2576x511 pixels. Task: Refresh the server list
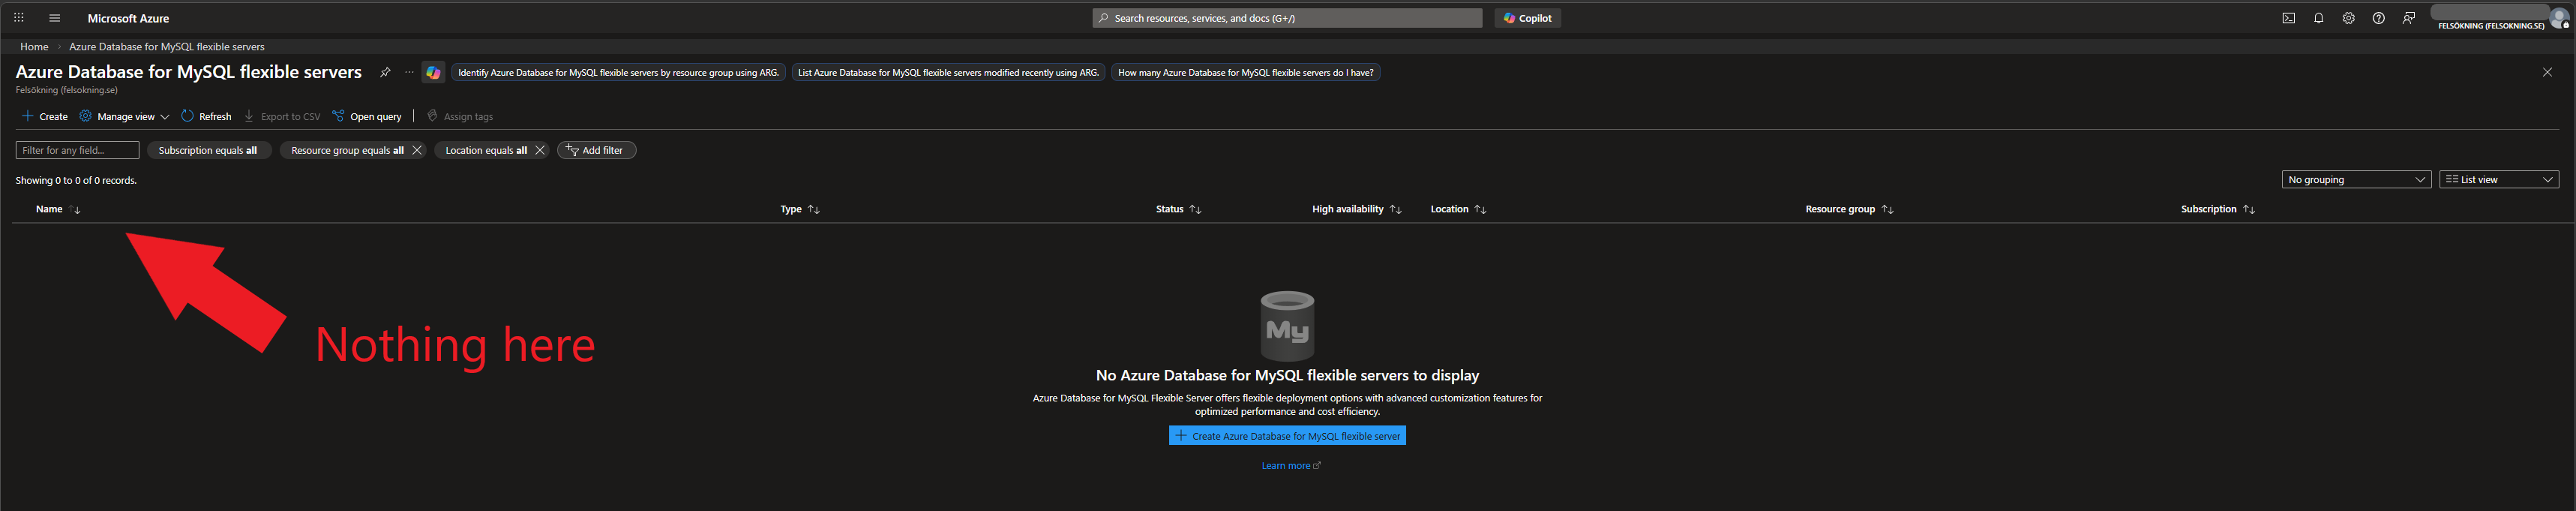pyautogui.click(x=206, y=116)
